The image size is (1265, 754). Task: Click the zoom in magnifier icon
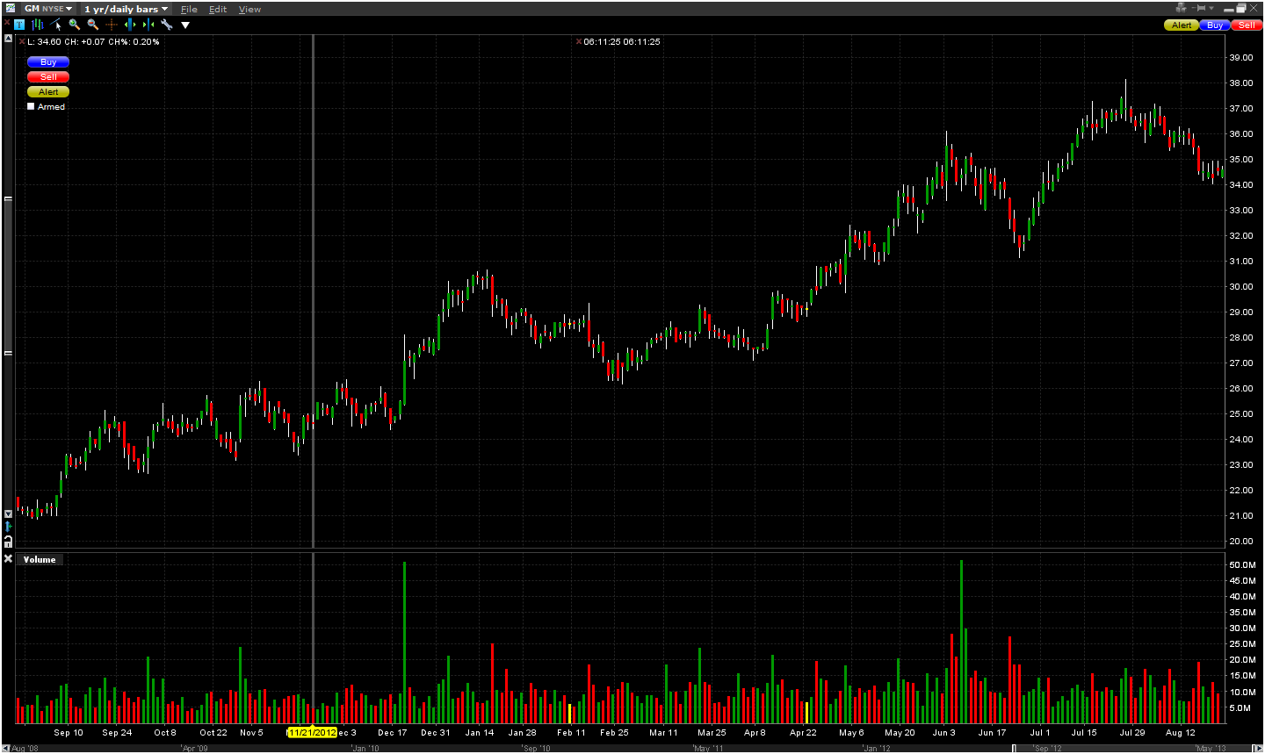click(x=75, y=25)
